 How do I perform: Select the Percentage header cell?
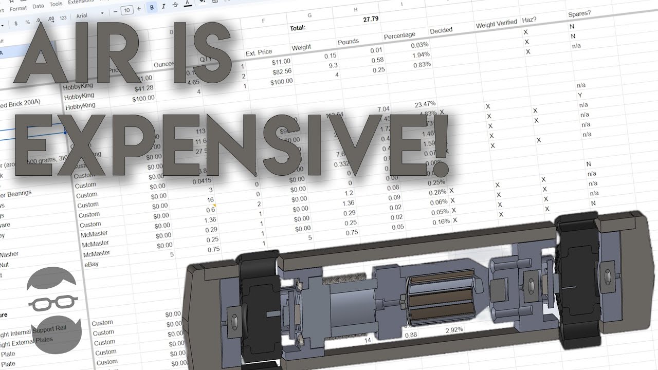[x=399, y=35]
